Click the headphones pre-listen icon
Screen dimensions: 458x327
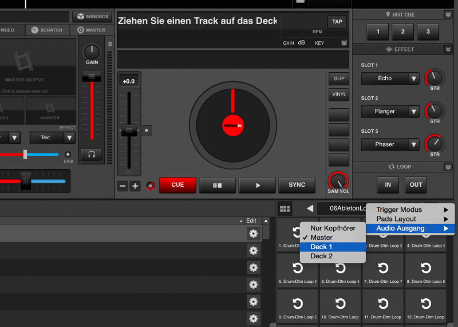(x=92, y=155)
